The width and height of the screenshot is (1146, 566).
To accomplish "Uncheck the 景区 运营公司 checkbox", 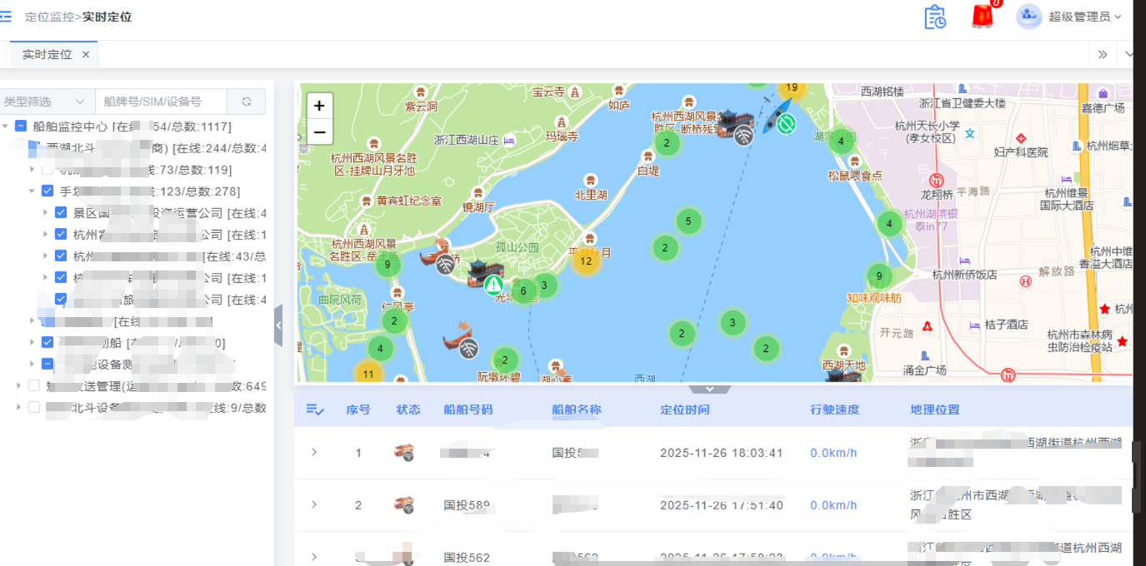I will 61,212.
